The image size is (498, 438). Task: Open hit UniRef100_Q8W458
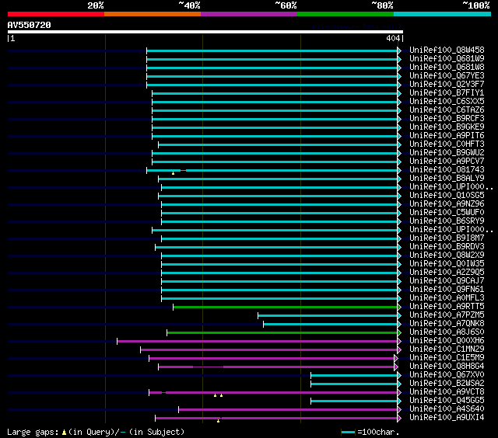coord(447,50)
